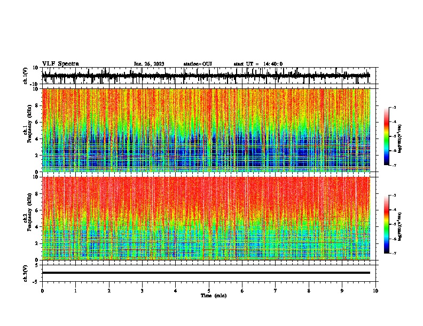Viewport: 423px width, 326px height.
Task: Click the "0" tick on the time axis
Action: (x=42, y=291)
